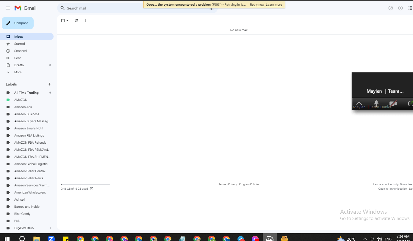Click the magnifier icon in Search mail
Viewport: 413px width, 241px height.
click(62, 8)
